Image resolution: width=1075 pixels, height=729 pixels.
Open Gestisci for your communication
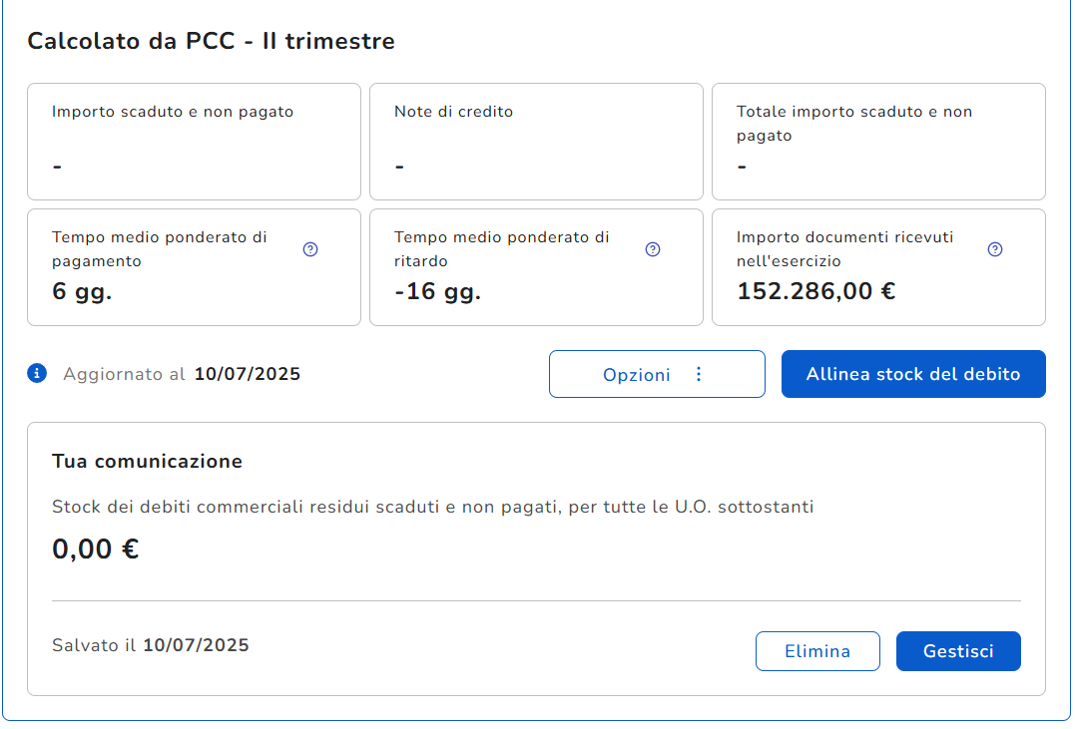[x=958, y=651]
